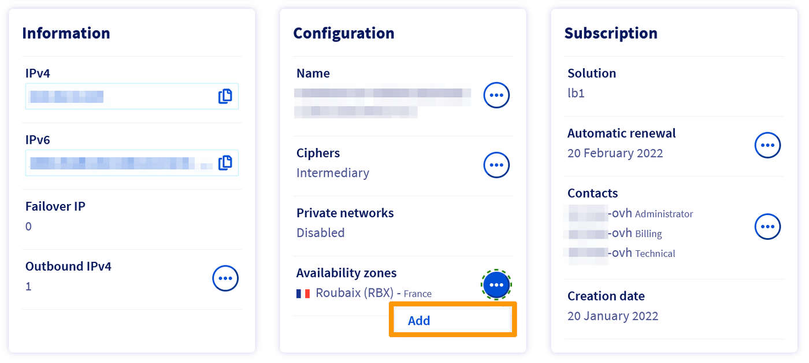Open the Automatic renewal options menu
This screenshot has height=363, width=809.
(767, 145)
